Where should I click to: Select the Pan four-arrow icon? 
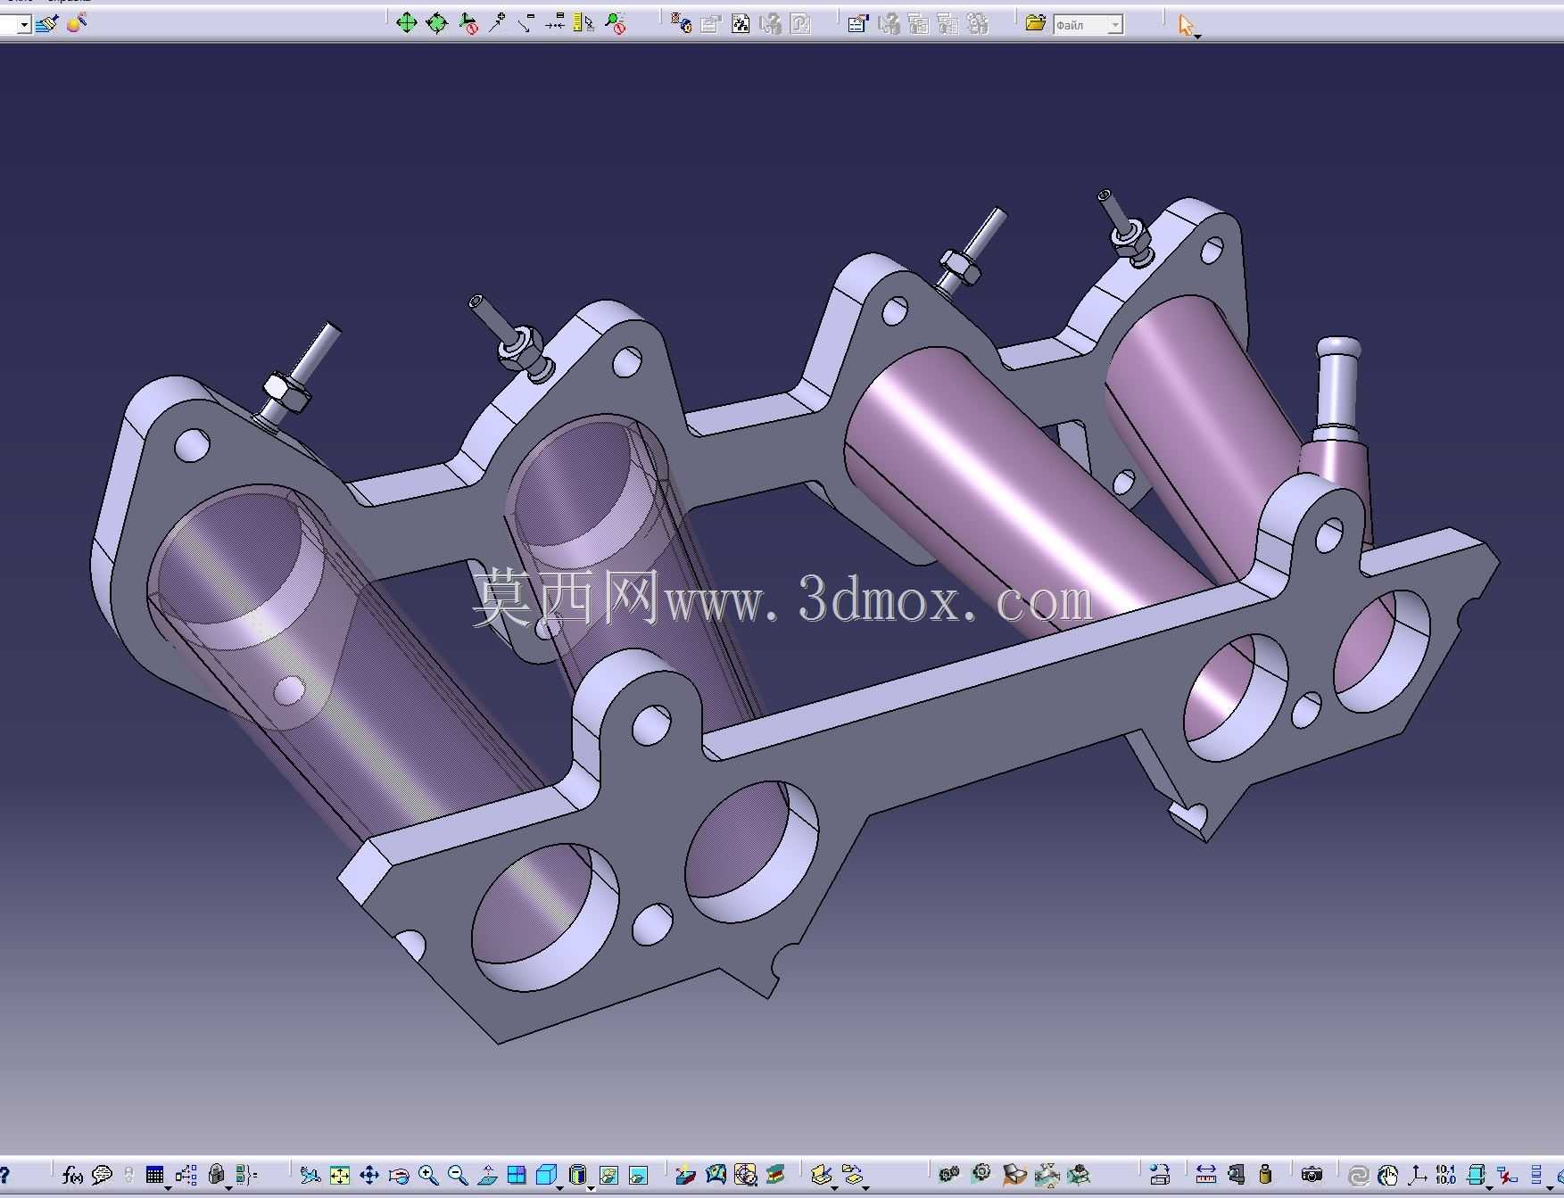tap(369, 1176)
